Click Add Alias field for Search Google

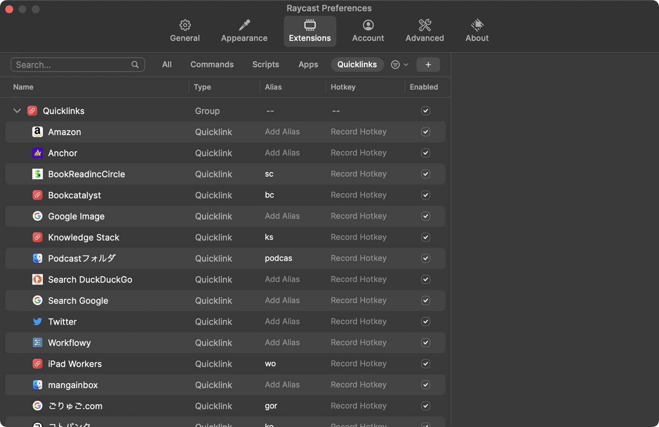coord(282,301)
